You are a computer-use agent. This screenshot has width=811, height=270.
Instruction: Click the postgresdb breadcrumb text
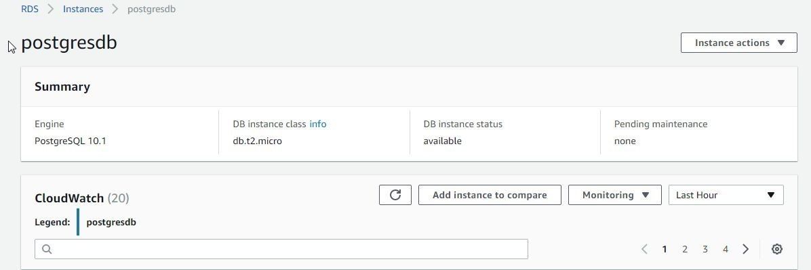coord(151,9)
